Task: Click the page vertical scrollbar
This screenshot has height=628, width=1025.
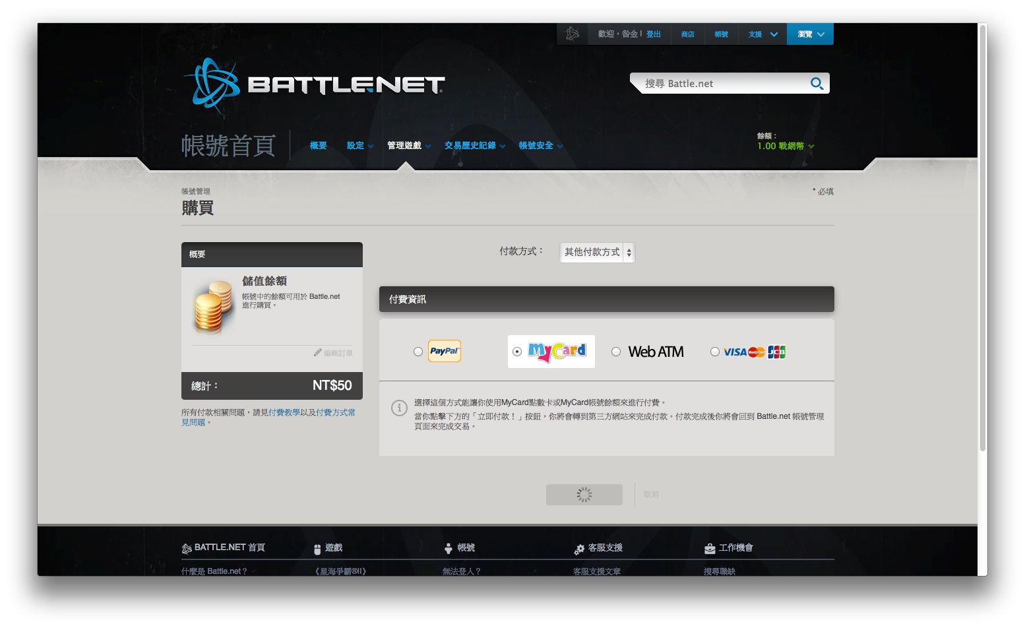Action: pos(983,237)
